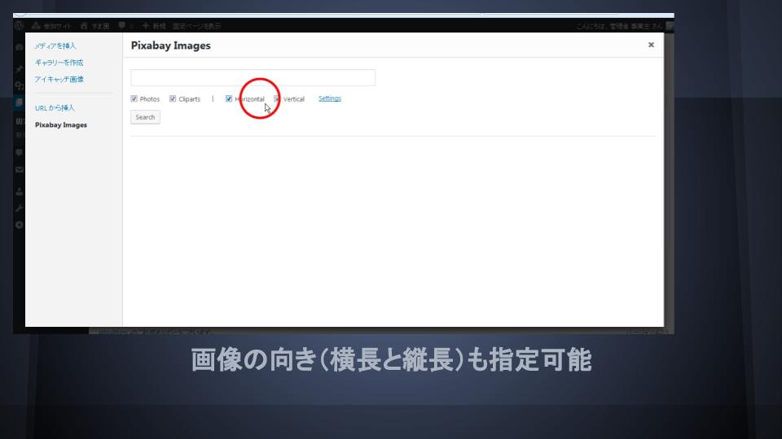Toggle the Horizontal orientation checkbox
Viewport: 782px width, 439px height.
click(230, 99)
